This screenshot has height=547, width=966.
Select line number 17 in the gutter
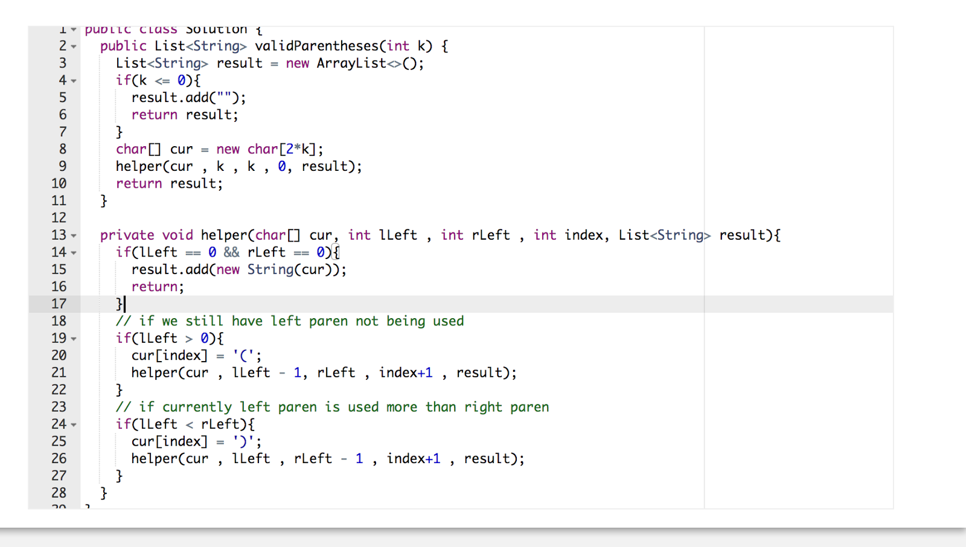point(59,304)
